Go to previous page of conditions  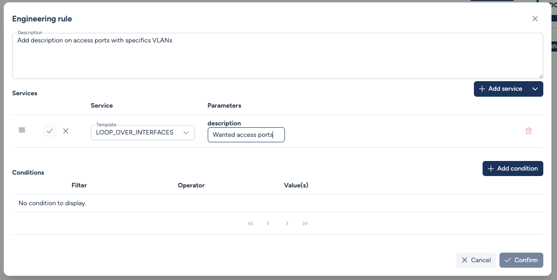click(268, 223)
